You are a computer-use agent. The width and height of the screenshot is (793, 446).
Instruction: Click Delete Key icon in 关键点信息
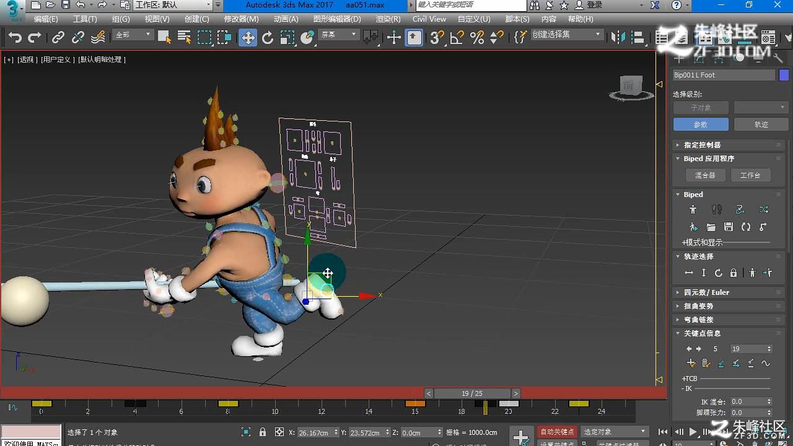(706, 364)
